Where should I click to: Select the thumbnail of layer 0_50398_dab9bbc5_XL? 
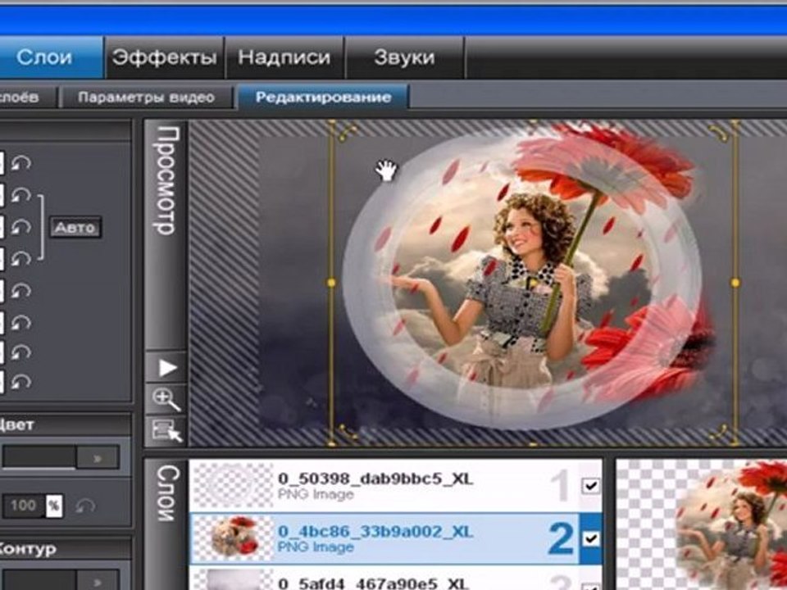(232, 486)
